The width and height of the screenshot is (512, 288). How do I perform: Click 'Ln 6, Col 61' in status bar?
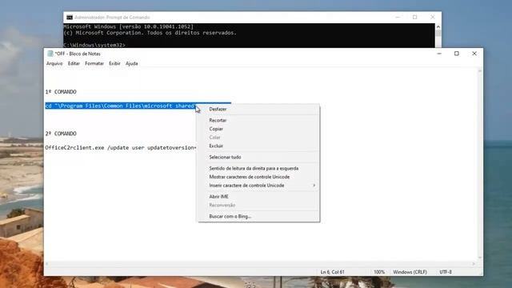tap(333, 272)
